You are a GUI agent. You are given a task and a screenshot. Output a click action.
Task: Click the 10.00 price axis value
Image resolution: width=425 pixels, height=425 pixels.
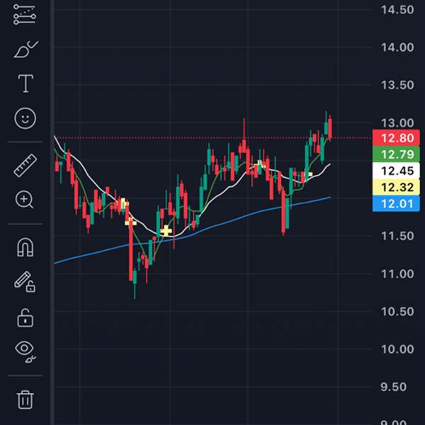tap(397, 349)
